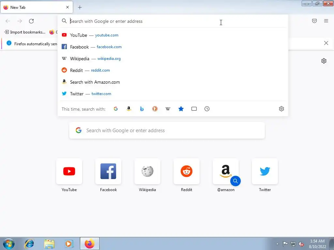Screen dimensions: 334x250
Task: Open the new tab personalize gear icon
Action: (x=324, y=61)
